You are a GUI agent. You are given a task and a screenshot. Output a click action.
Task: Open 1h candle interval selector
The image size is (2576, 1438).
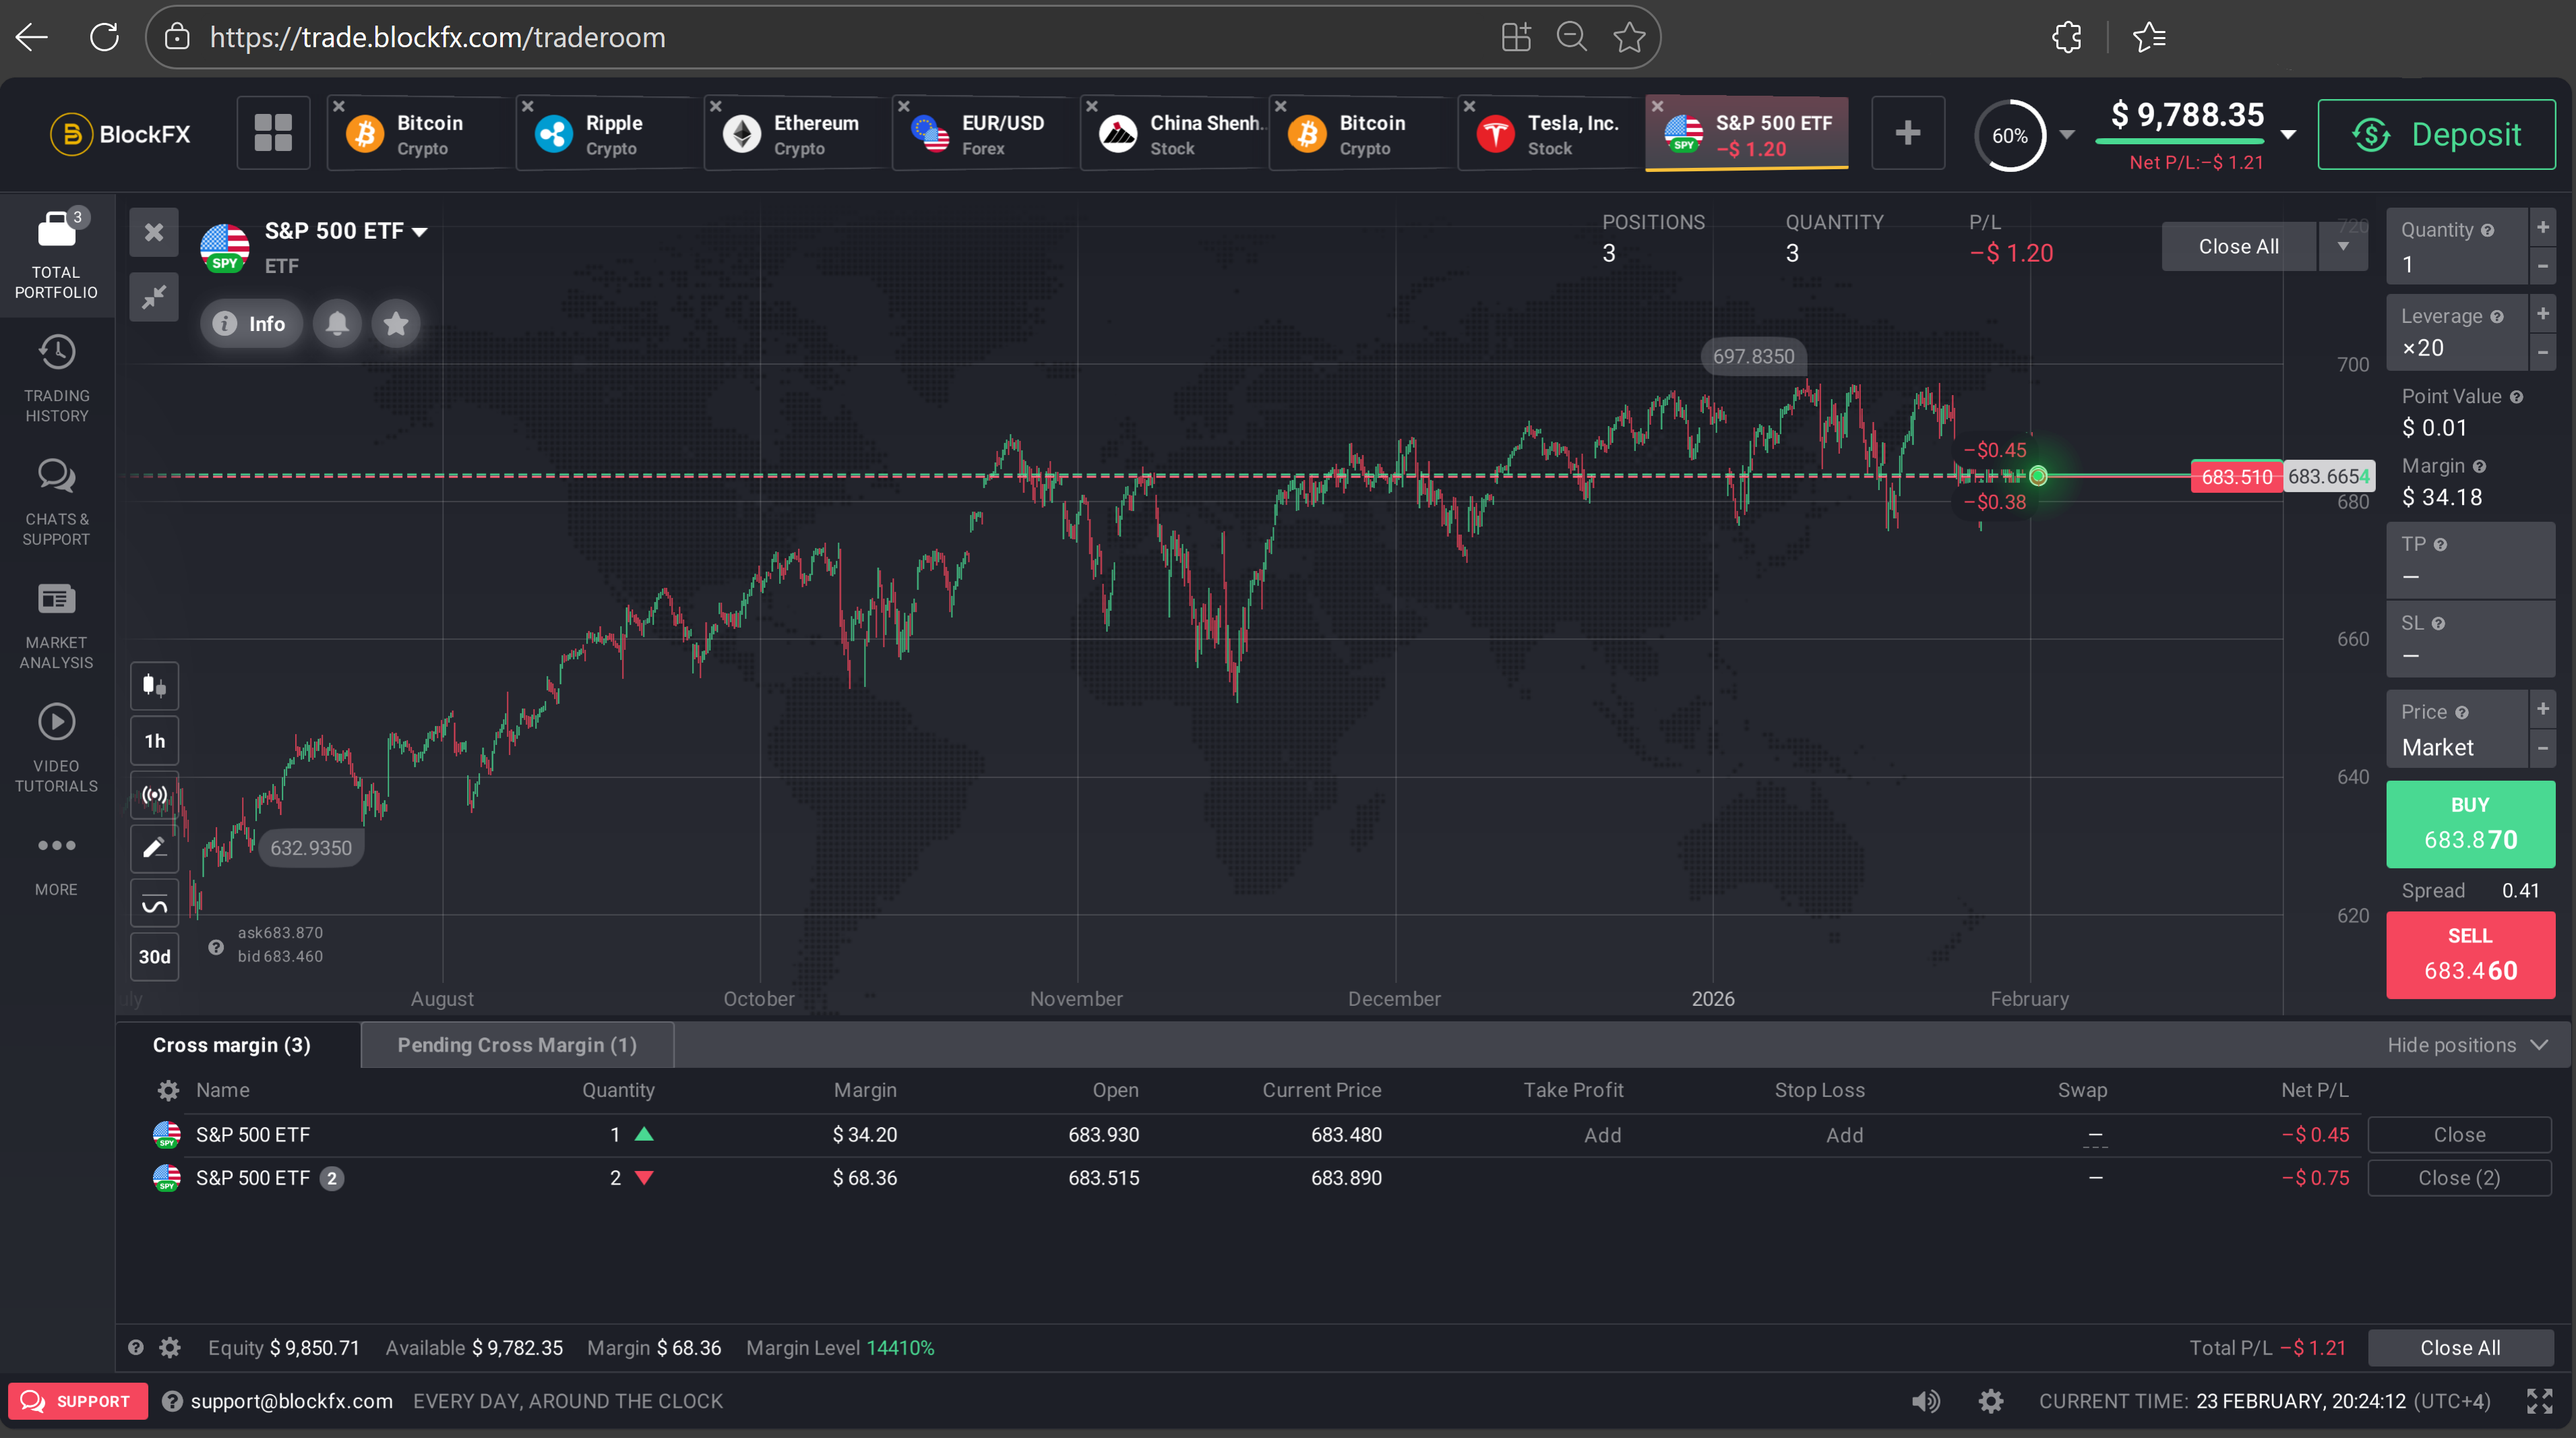[154, 741]
